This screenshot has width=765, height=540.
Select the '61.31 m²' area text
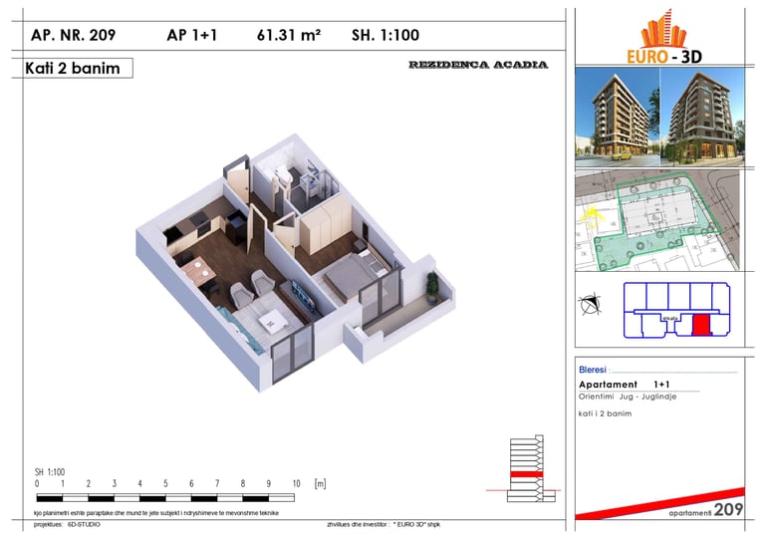(288, 35)
